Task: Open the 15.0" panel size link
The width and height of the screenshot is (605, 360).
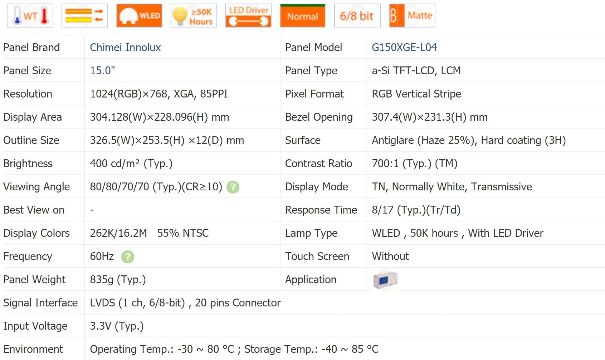Action: (102, 71)
